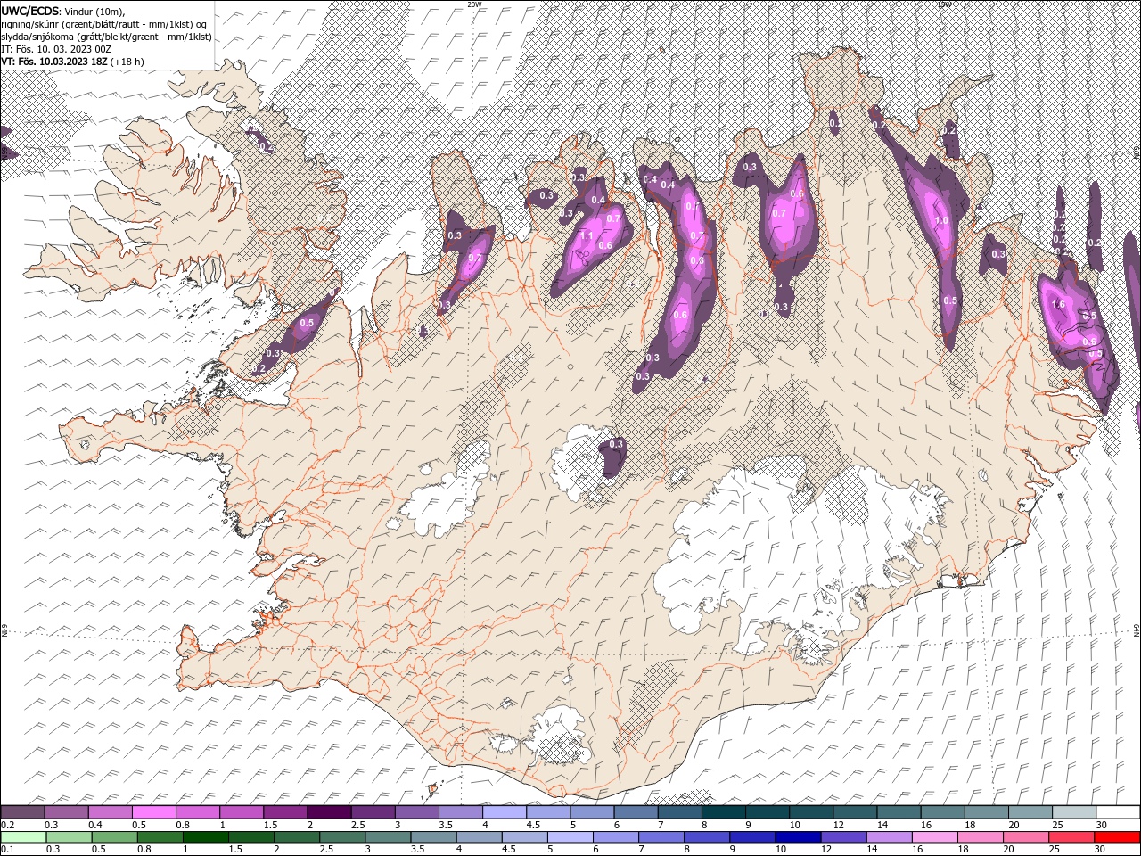Select the darkest purple swatch at 2 in the upper legend
Image resolution: width=1141 pixels, height=856 pixels.
pyautogui.click(x=329, y=812)
